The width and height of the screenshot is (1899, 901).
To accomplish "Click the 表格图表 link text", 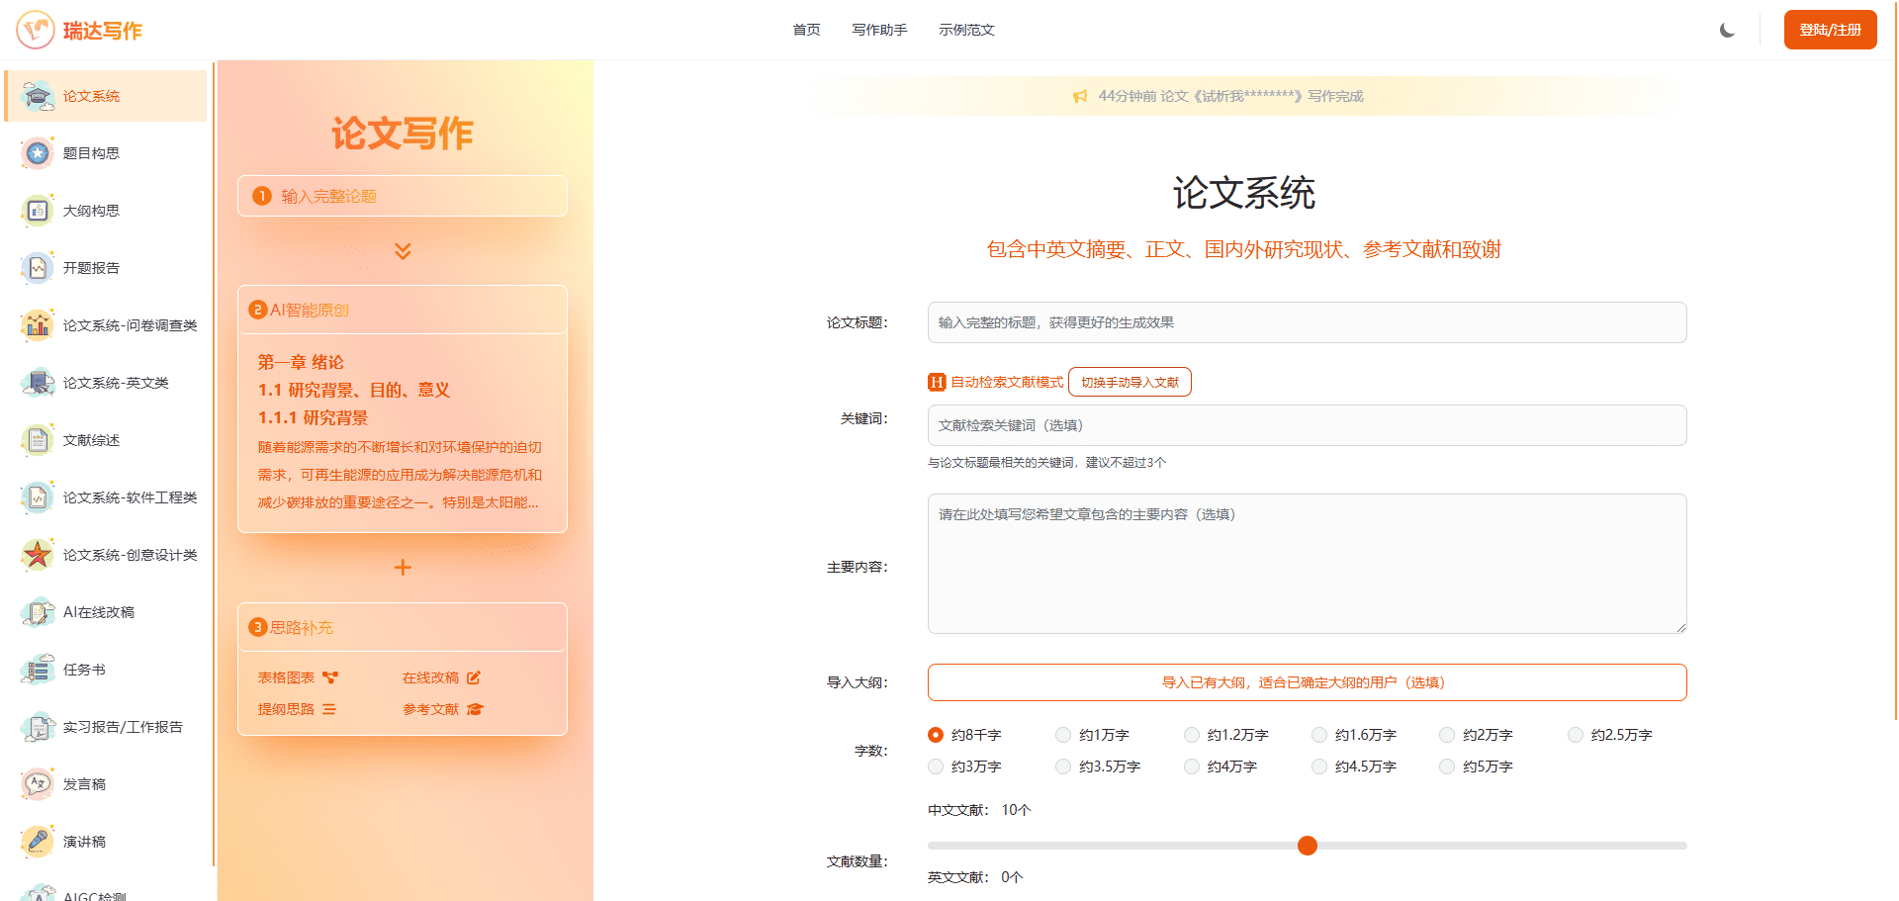I will pos(286,677).
